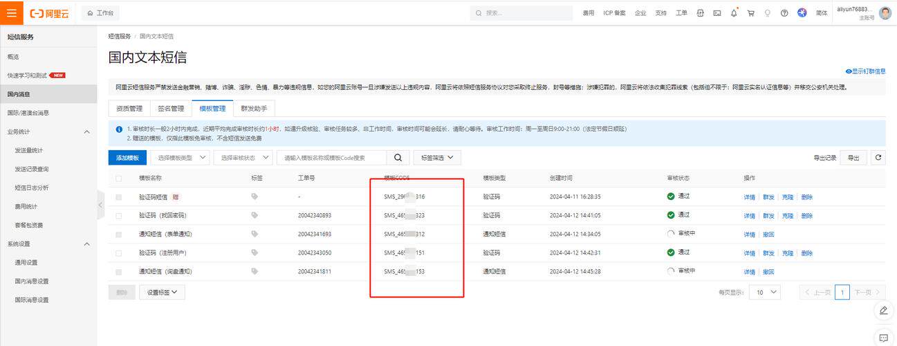The width and height of the screenshot is (897, 346).
Task: Check the 验证码（注册用户）row checkbox
Action: (119, 253)
